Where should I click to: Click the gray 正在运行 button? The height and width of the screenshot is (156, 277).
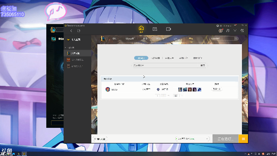(225, 139)
